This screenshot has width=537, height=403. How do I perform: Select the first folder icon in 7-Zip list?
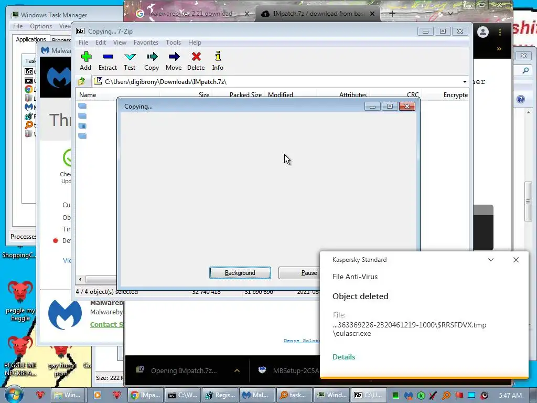(x=82, y=106)
